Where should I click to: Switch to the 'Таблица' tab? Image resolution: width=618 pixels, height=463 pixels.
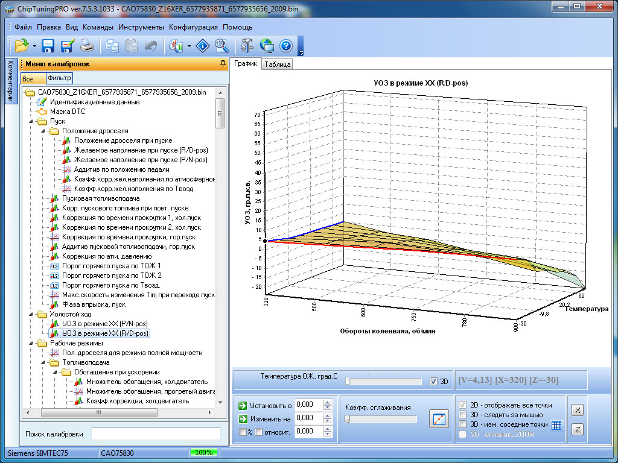(x=278, y=65)
